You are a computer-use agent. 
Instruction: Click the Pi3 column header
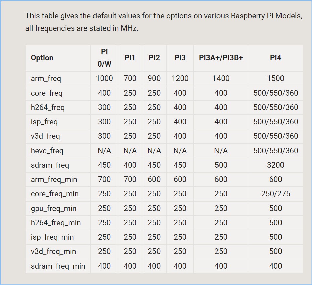[x=180, y=58]
